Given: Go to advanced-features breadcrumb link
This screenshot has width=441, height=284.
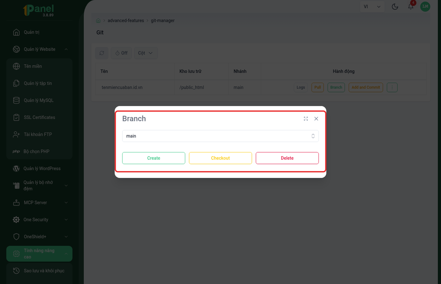Looking at the screenshot, I should [x=126, y=21].
